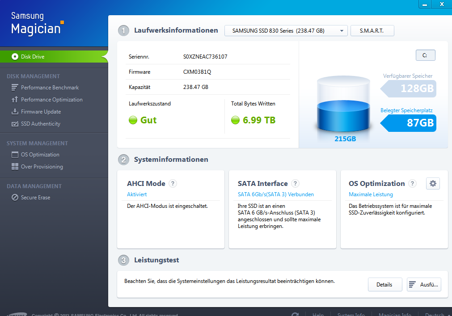The width and height of the screenshot is (452, 316).
Task: Select the C: drive partition button
Action: pos(426,55)
